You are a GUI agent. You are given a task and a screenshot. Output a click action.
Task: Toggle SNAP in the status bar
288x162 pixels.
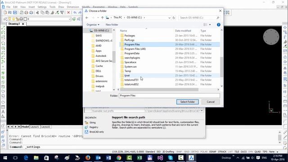coord(179,152)
